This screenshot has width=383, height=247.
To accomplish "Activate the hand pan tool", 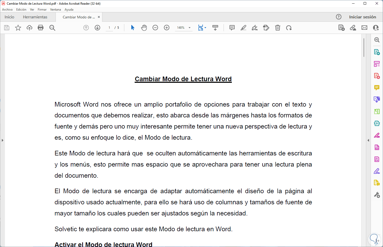I will [144, 28].
